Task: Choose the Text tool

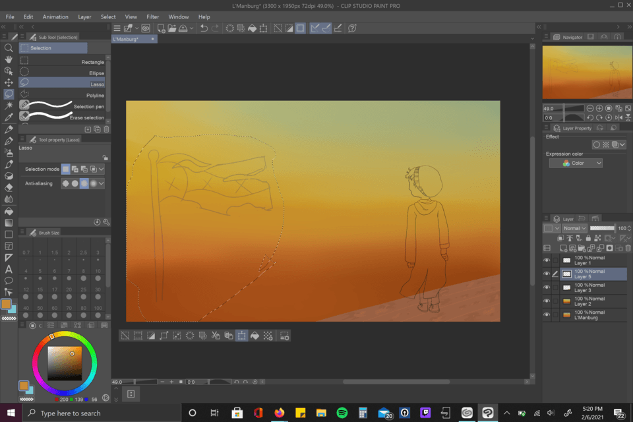Action: click(x=9, y=269)
